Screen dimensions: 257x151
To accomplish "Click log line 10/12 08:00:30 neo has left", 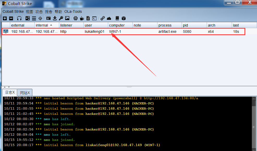I will coord(37,119).
